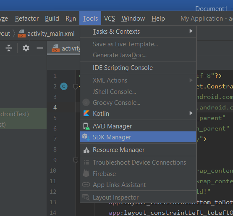Screen dimensions: 233x216
Task: Click Generate JavaDoc entry
Action: point(138,55)
